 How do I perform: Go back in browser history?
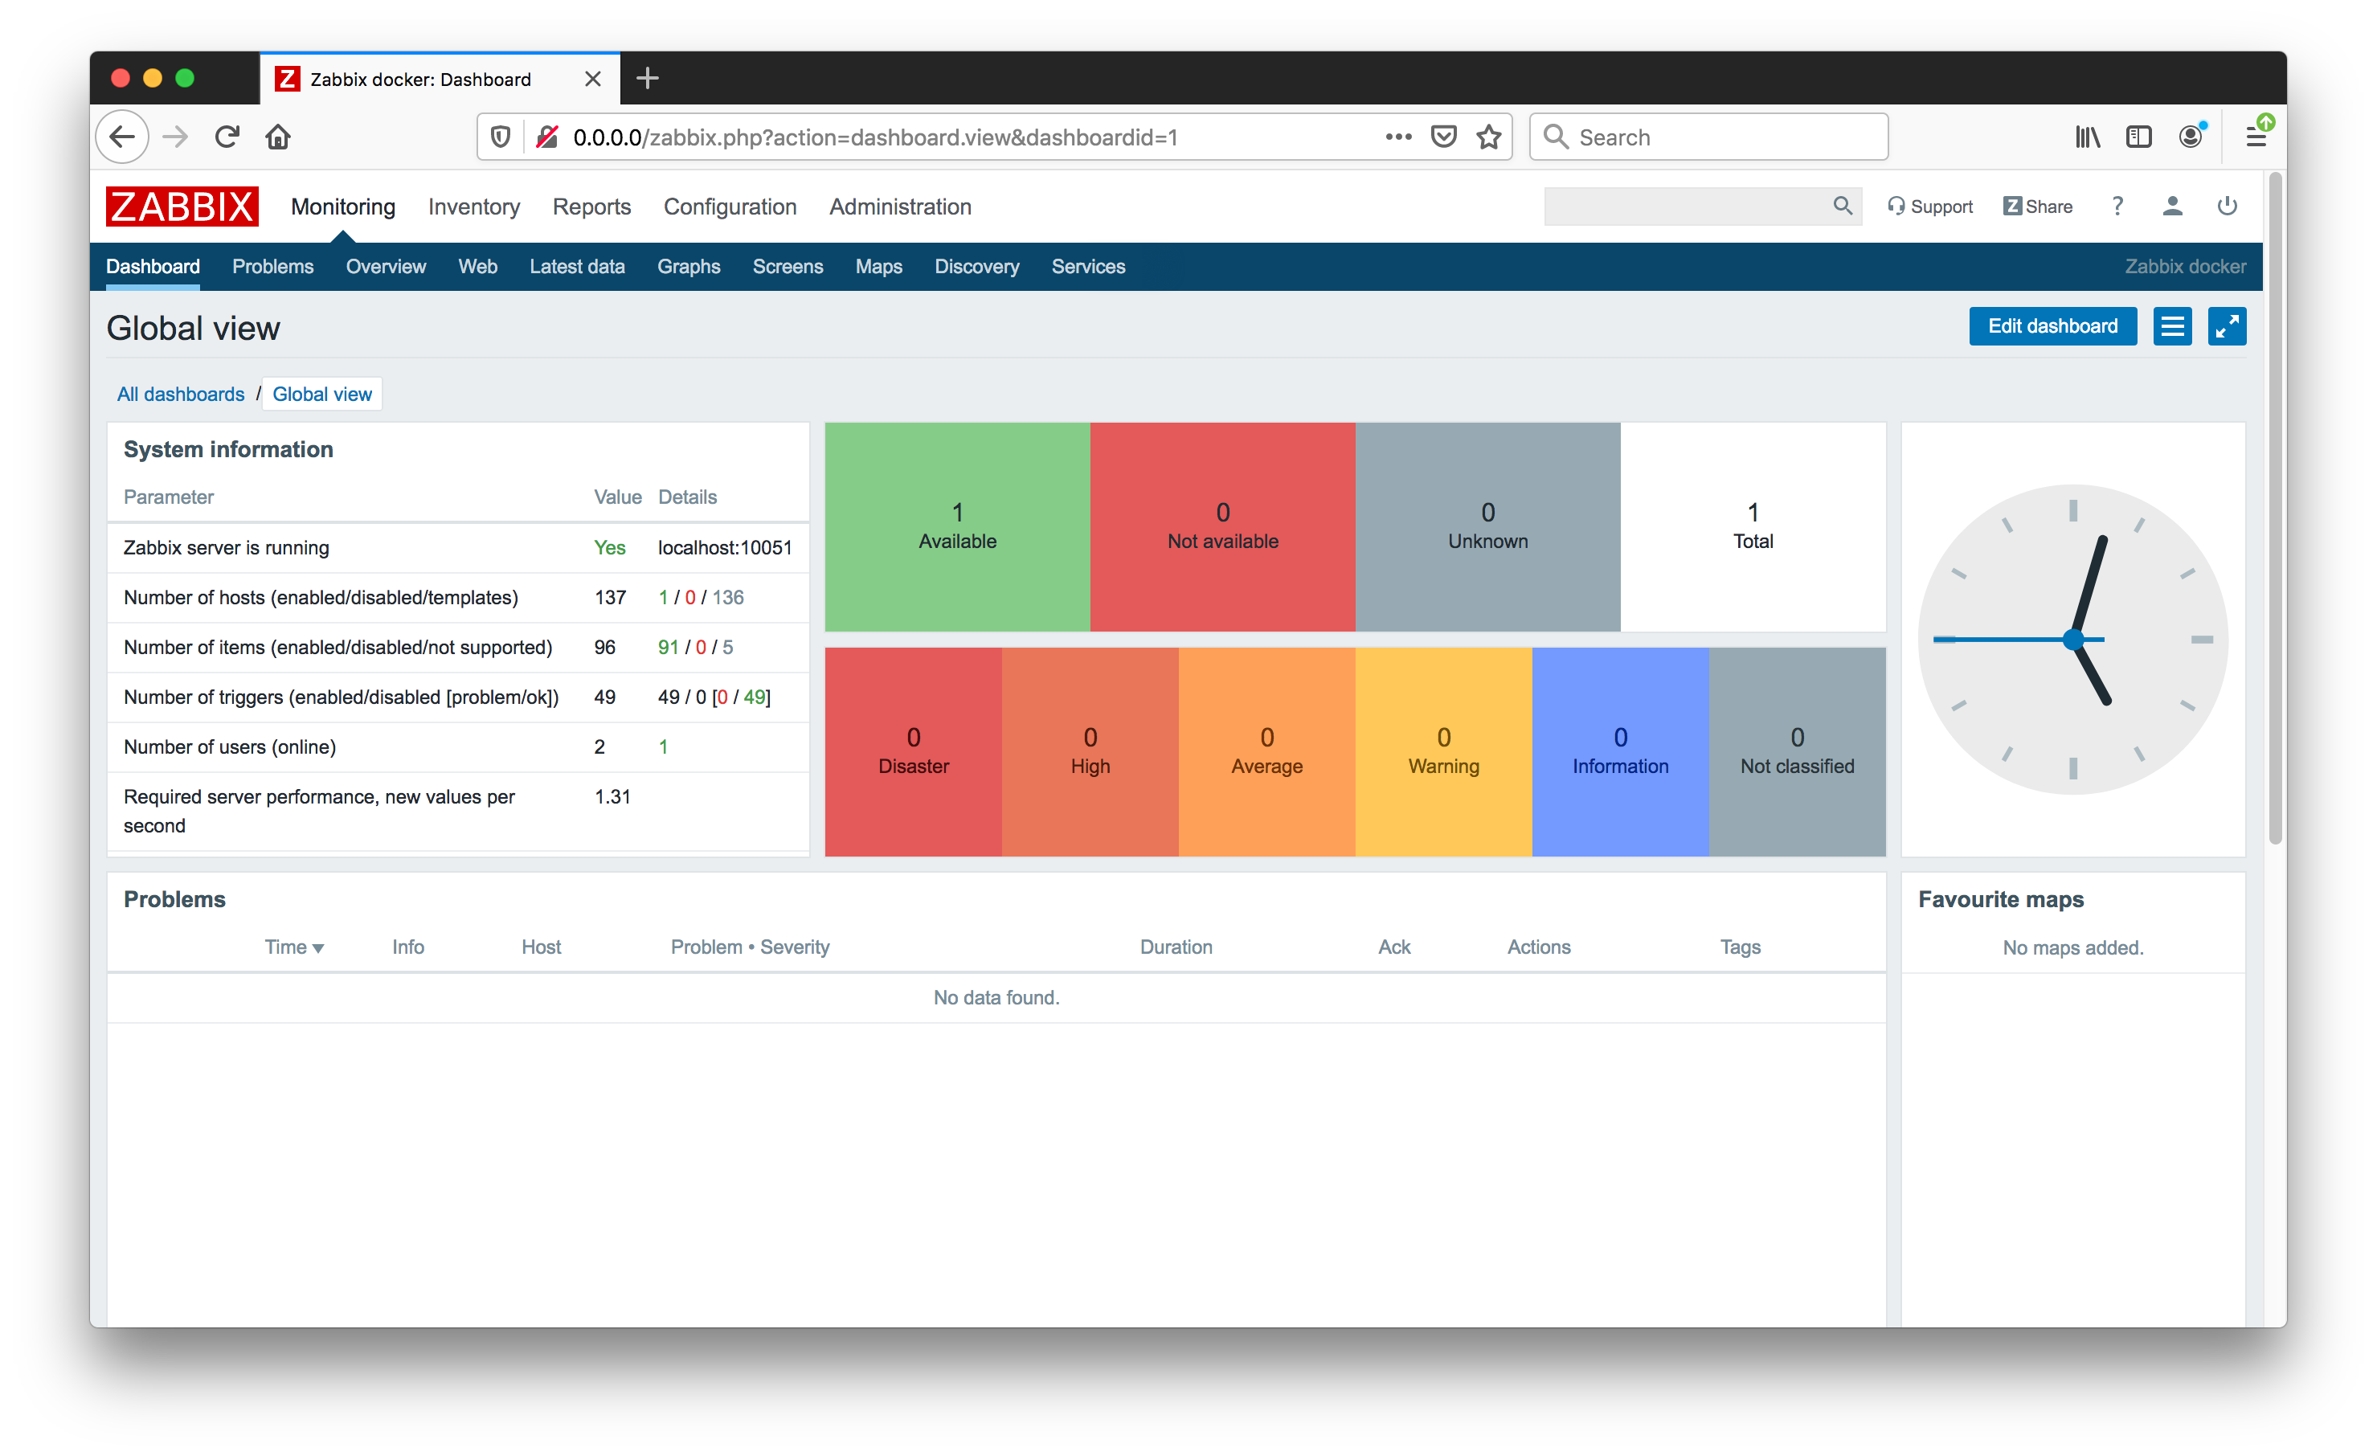coord(122,137)
